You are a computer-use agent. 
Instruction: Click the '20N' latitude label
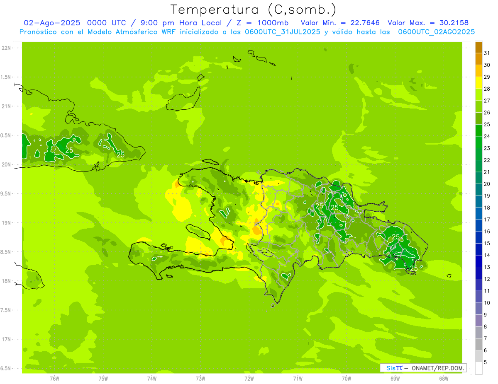pos(6,164)
